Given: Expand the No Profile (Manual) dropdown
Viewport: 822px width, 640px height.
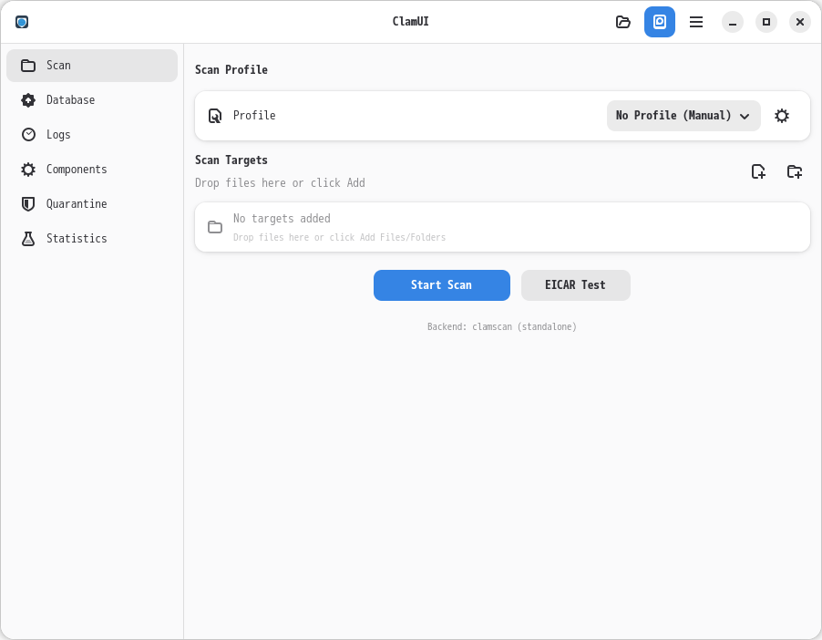Looking at the screenshot, I should [x=683, y=116].
